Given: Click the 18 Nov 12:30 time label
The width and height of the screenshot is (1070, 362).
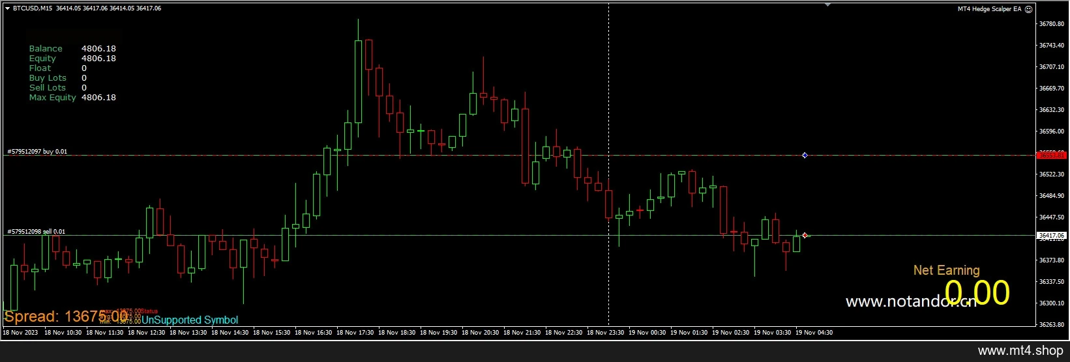Looking at the screenshot, I should pyautogui.click(x=147, y=333).
